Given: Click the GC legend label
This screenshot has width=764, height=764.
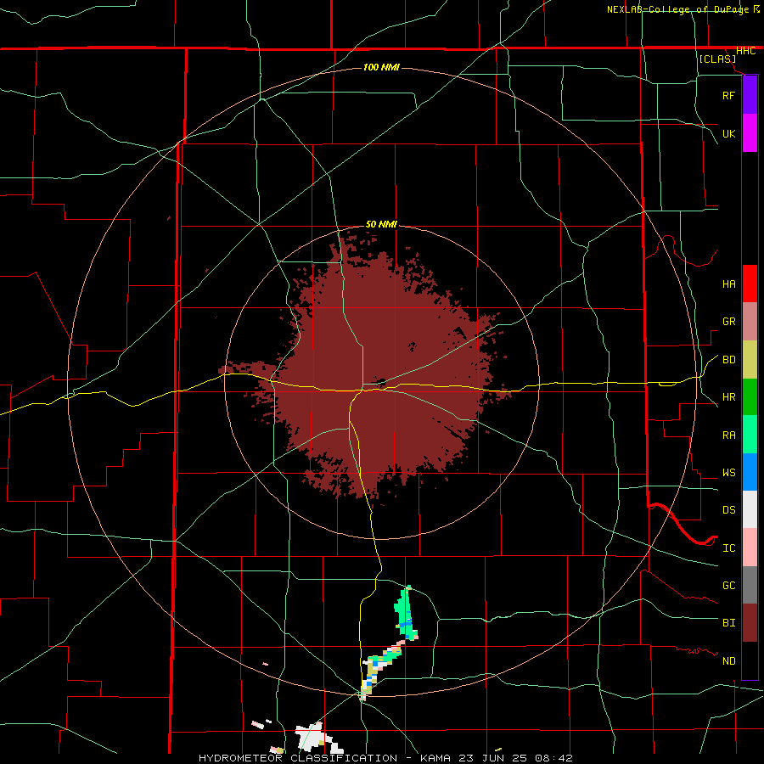Looking at the screenshot, I should (x=728, y=585).
